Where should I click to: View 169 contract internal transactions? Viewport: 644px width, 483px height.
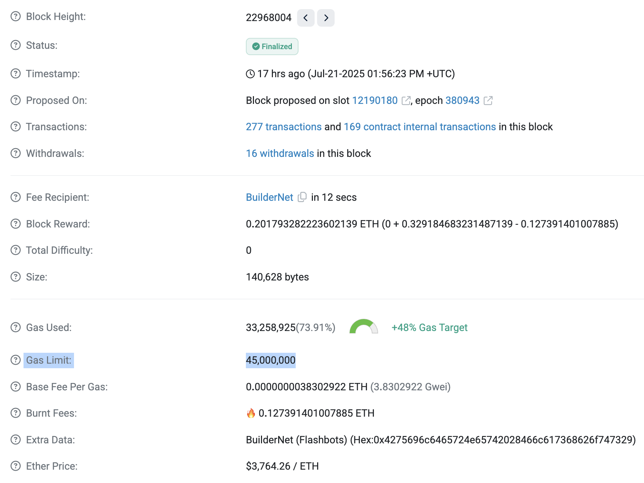420,127
